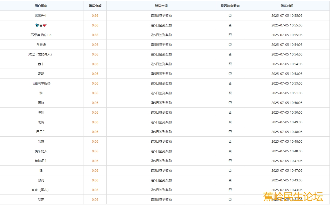Viewport: 330px width, 206px height.
Task: Click the 蕉岭民生论坛 watermark logo
Action: click(293, 197)
